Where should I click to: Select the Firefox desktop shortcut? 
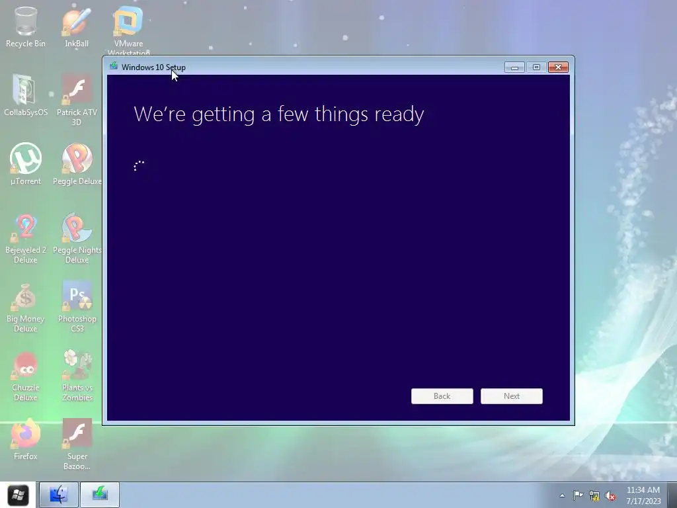26,439
